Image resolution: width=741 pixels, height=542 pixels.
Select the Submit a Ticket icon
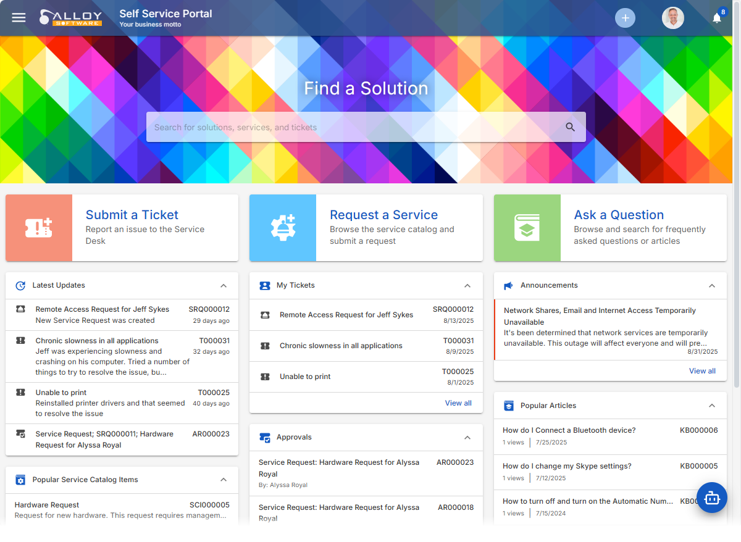click(x=39, y=228)
